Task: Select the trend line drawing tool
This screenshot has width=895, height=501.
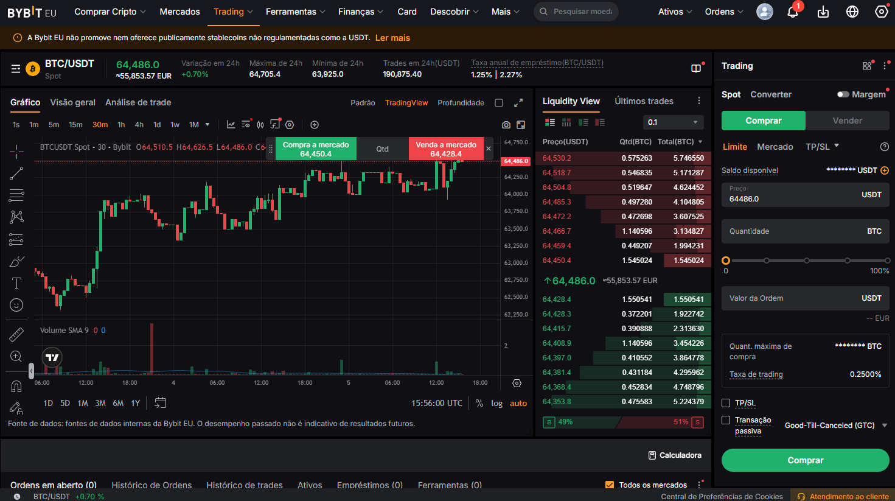Action: [x=16, y=173]
